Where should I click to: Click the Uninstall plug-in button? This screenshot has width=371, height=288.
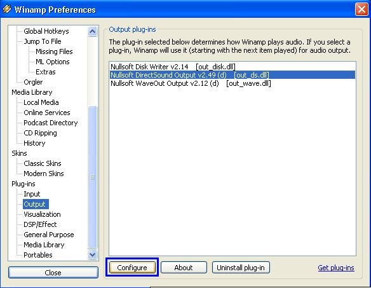click(x=241, y=268)
